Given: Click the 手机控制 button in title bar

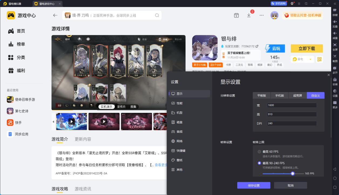Looking at the screenshot, I should [278, 4].
